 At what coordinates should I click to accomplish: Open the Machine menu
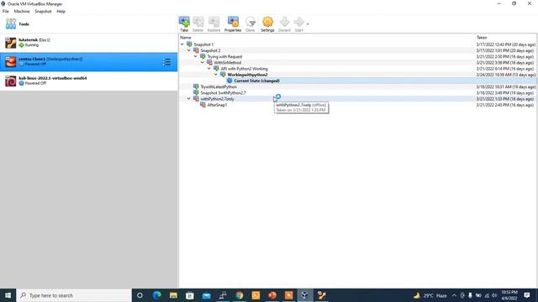click(22, 11)
